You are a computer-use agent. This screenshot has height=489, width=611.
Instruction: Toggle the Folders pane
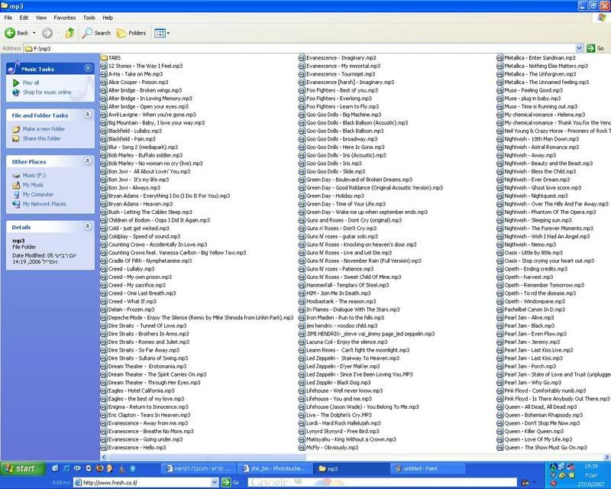[x=131, y=33]
